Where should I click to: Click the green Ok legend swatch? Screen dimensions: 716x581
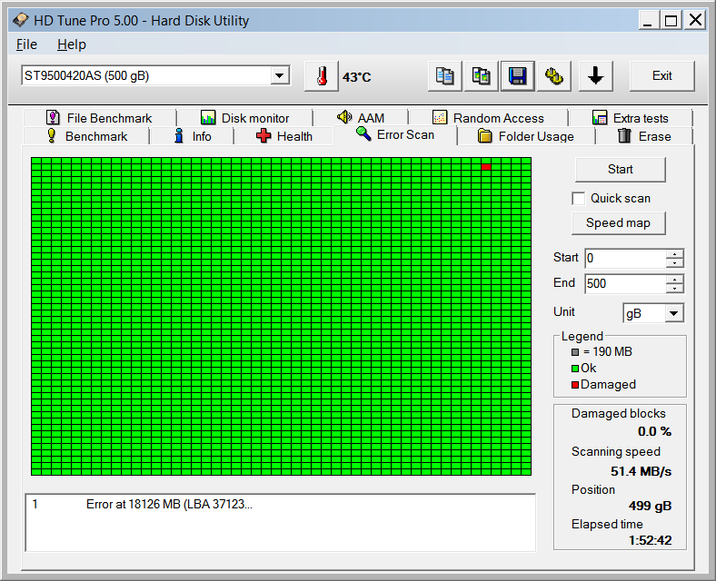(575, 369)
